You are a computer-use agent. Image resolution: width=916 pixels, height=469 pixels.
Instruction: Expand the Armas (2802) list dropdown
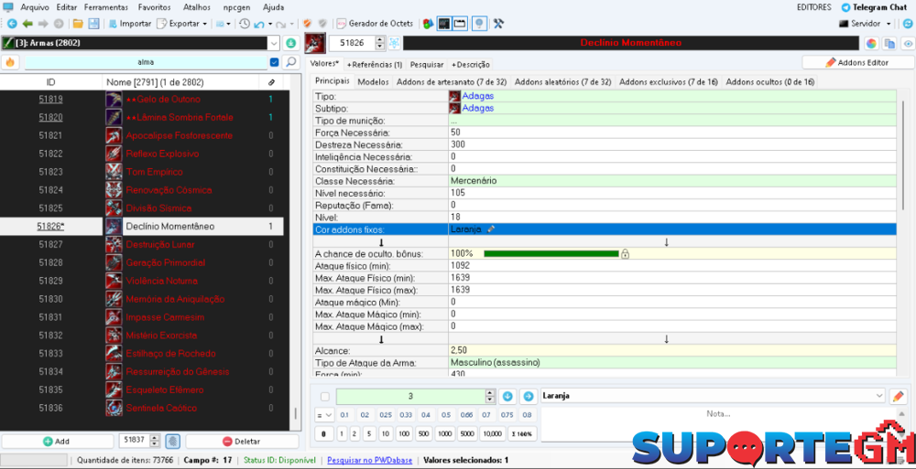(274, 43)
